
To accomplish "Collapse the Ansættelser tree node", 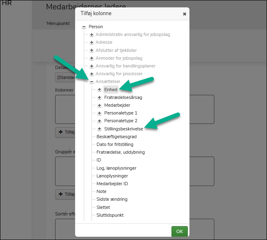I will (x=92, y=82).
